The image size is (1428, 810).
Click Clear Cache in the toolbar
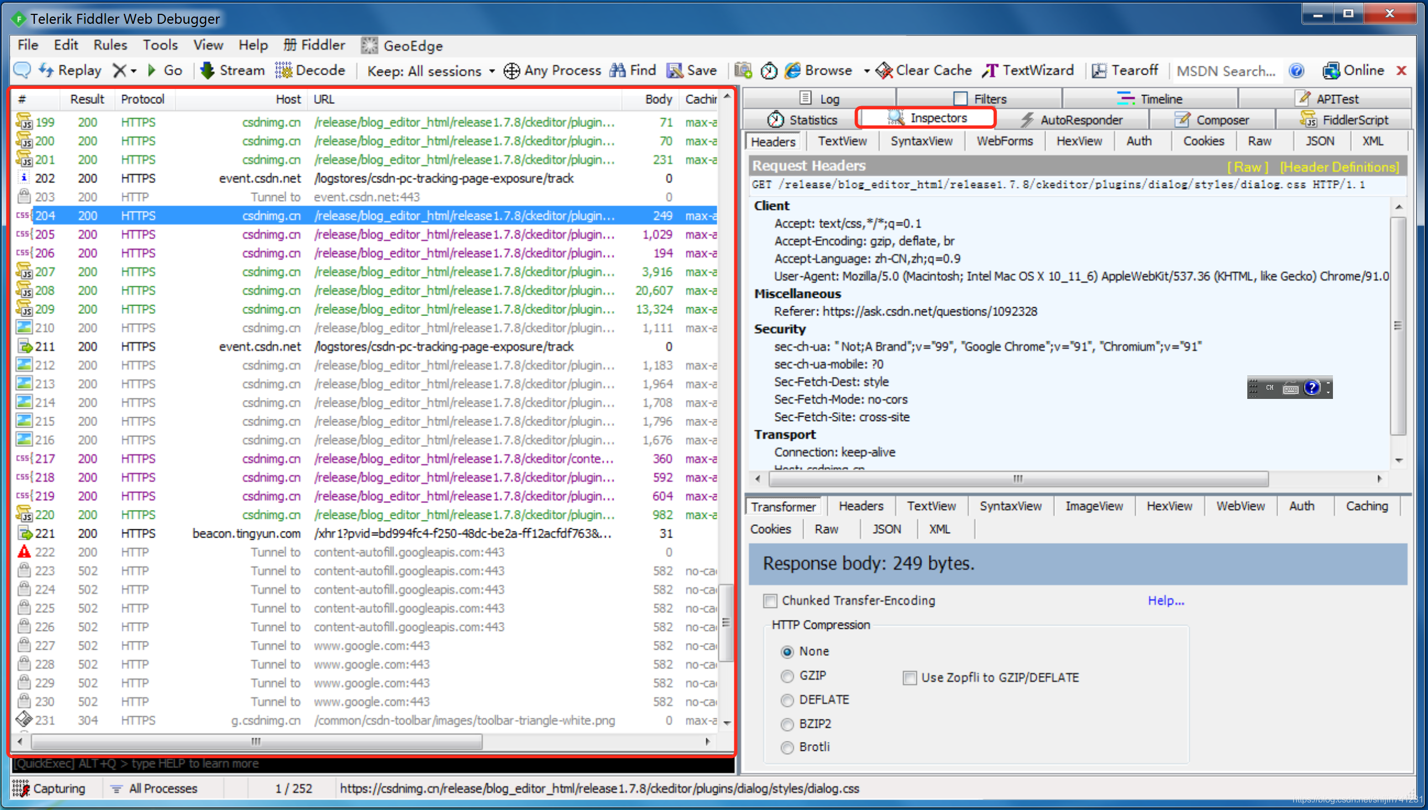click(x=923, y=71)
